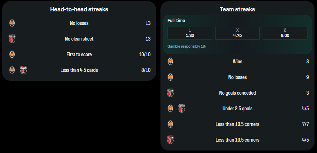Select away win odds 9.00
This screenshot has height=153, width=317.
(x=285, y=33)
